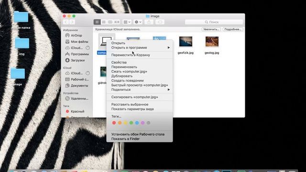Select iCloud under Избранное in sidebar
The height and width of the screenshot is (172, 306).
[x=76, y=48]
